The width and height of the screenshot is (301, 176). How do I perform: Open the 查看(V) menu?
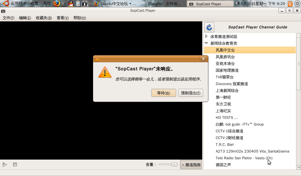click(x=63, y=18)
